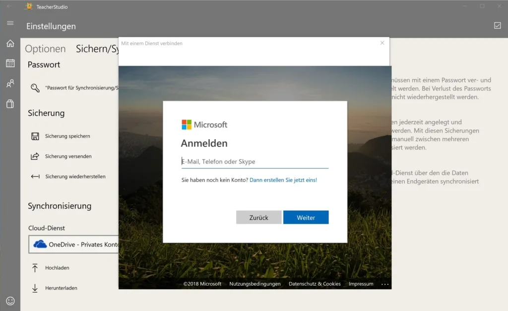Viewport: 508px width, 311px height.
Task: Click the TeacherStudio title bar text
Action: 52,7
